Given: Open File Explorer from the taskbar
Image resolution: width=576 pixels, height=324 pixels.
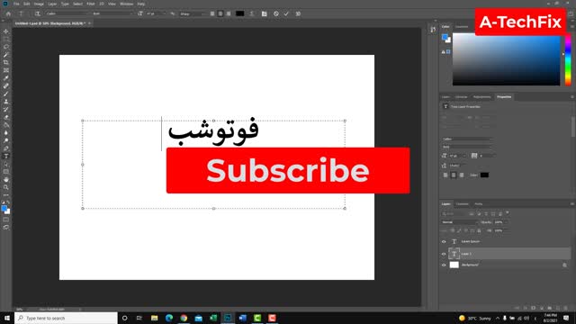Looking at the screenshot, I should click(x=154, y=318).
